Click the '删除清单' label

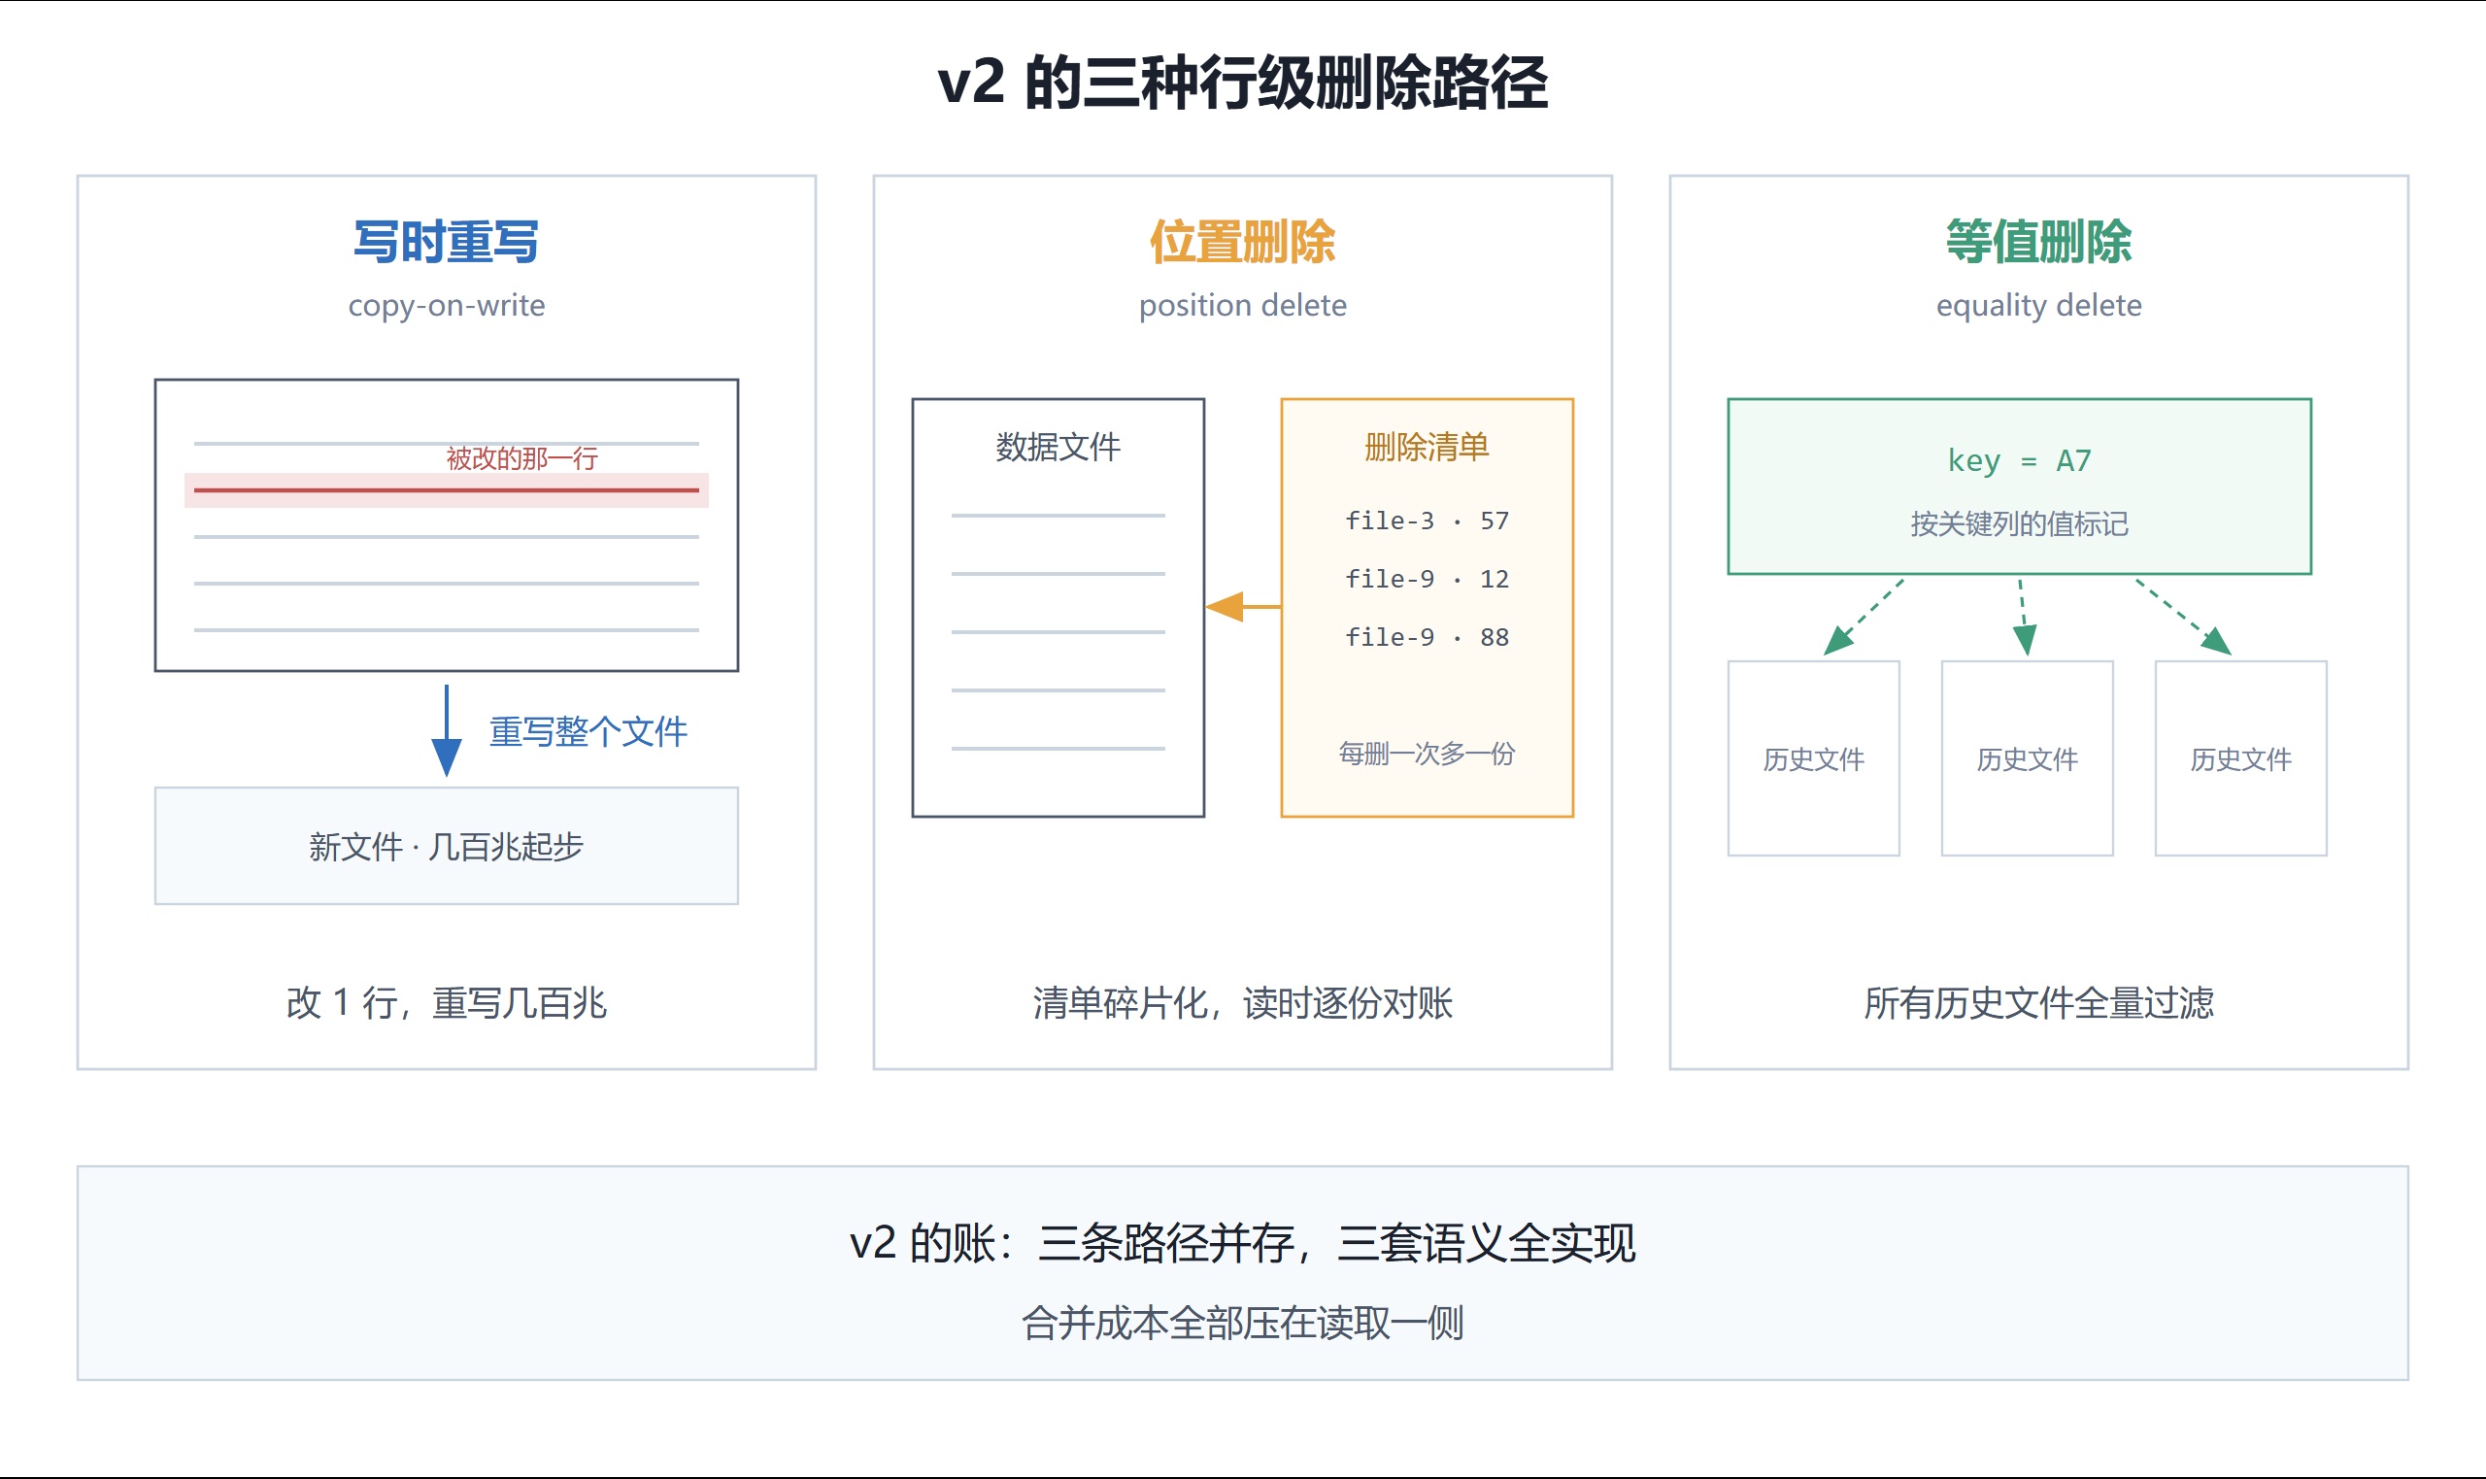tap(1427, 447)
